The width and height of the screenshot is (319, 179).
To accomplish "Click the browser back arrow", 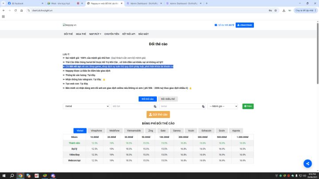I will (x=4, y=10).
